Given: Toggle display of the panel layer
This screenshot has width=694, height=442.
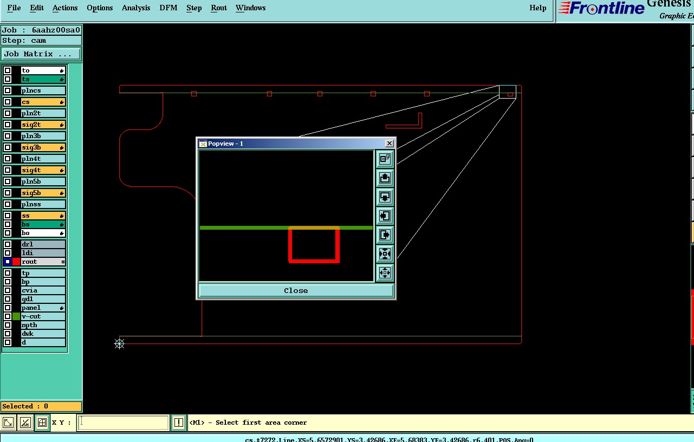Looking at the screenshot, I should 8,308.
